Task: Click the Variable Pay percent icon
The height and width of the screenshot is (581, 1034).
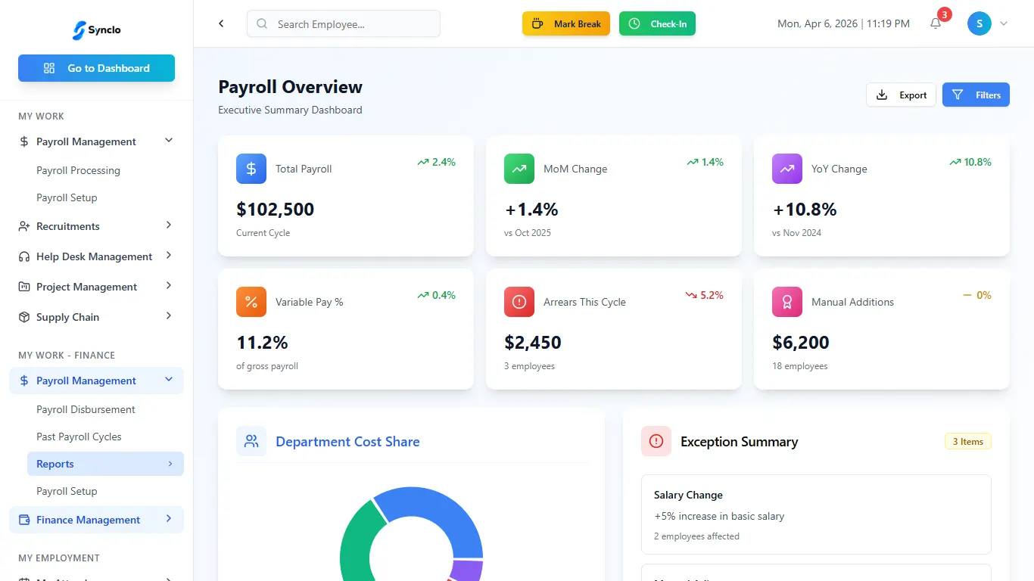Action: tap(251, 302)
